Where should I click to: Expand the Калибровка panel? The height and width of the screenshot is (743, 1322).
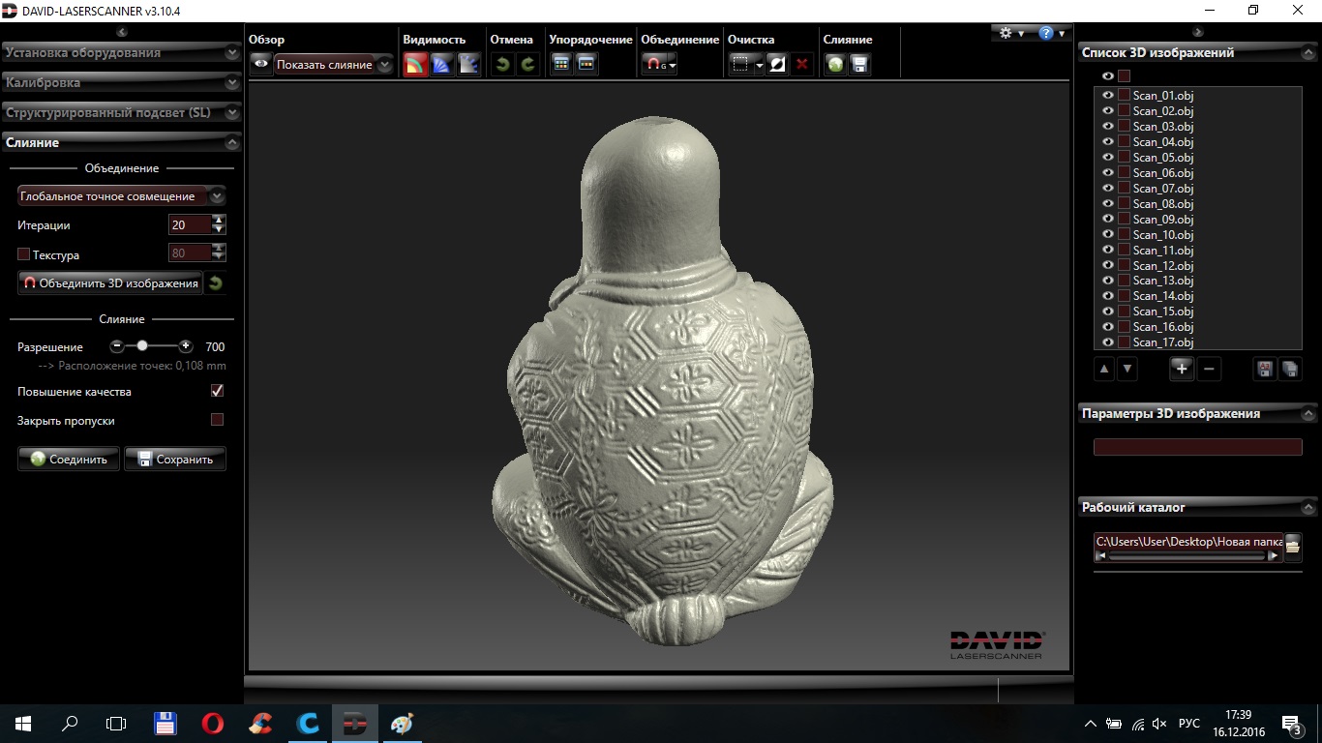(x=121, y=83)
